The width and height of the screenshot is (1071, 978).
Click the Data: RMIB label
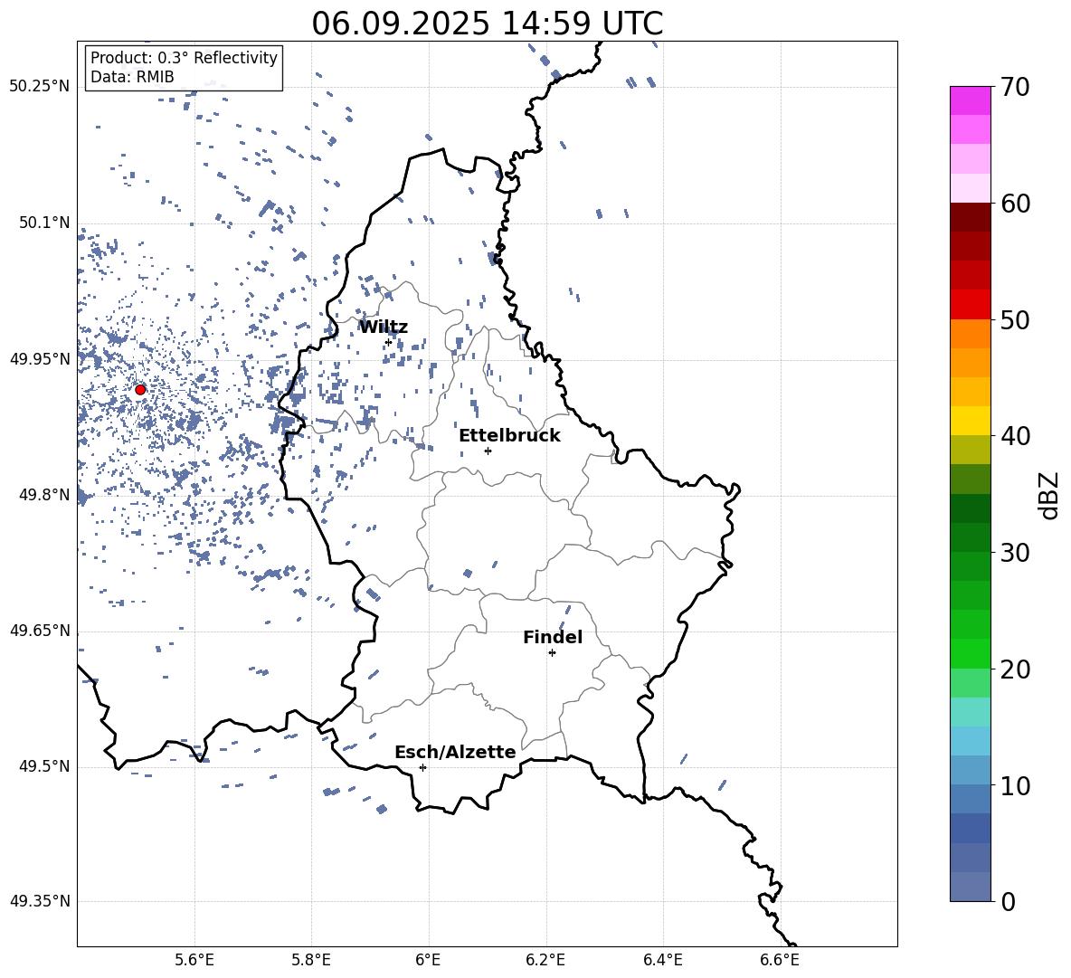tap(132, 77)
